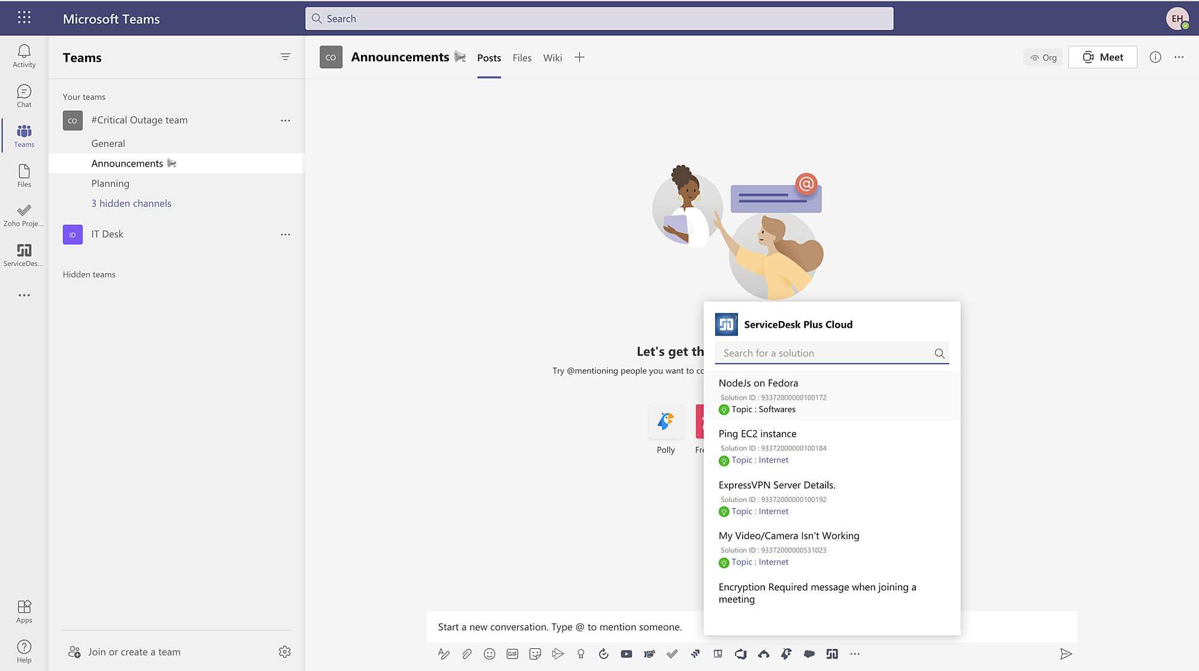Open the GIF picker

click(512, 654)
